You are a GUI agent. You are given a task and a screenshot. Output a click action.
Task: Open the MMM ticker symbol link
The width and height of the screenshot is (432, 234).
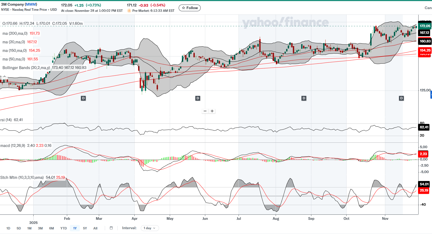[x=31, y=5]
